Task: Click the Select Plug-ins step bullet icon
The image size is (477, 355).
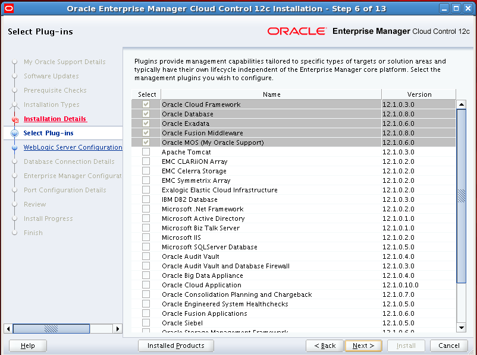Action: [x=15, y=133]
